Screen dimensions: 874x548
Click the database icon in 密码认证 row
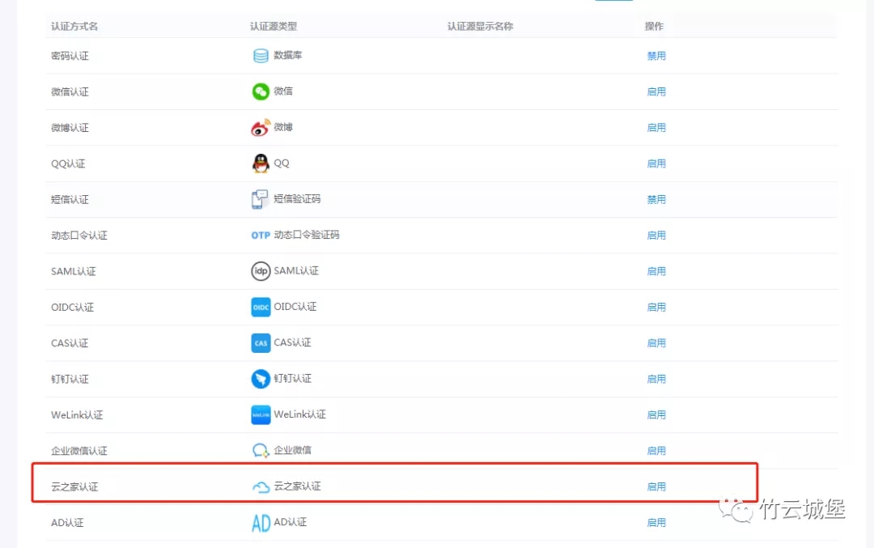(x=261, y=55)
